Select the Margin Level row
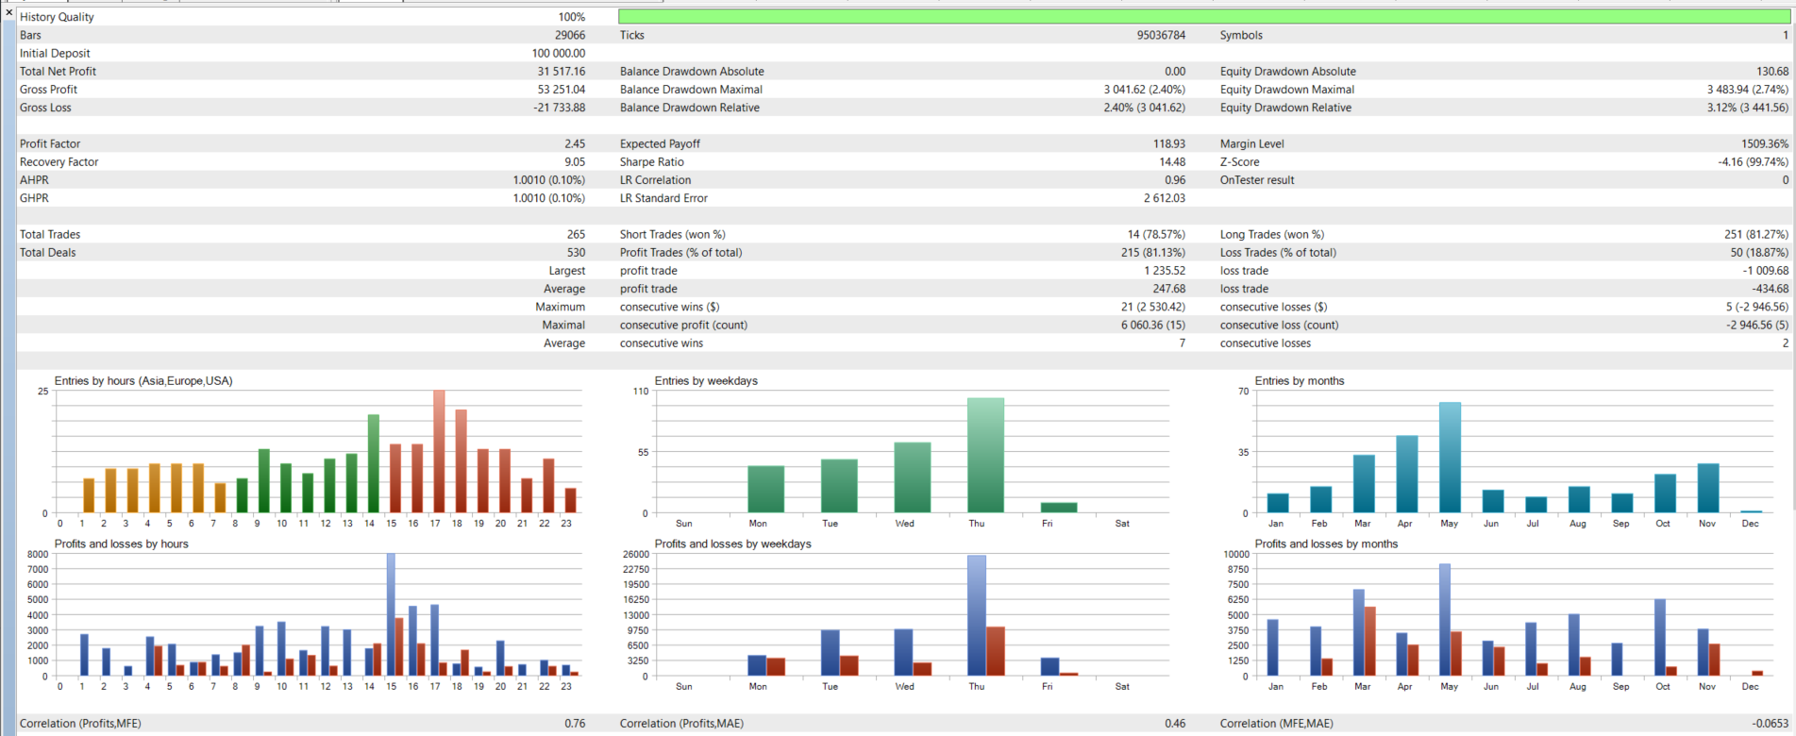Screen dimensions: 1796x736 (x=1503, y=143)
